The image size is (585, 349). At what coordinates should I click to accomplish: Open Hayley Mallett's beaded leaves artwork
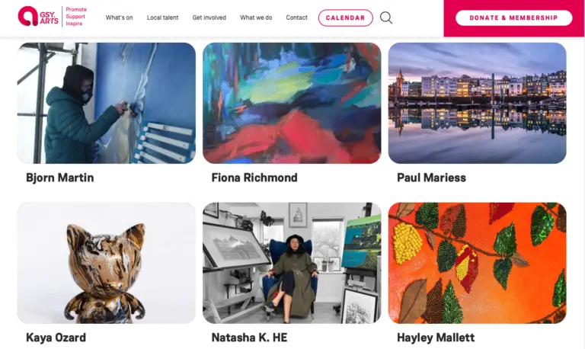point(477,263)
